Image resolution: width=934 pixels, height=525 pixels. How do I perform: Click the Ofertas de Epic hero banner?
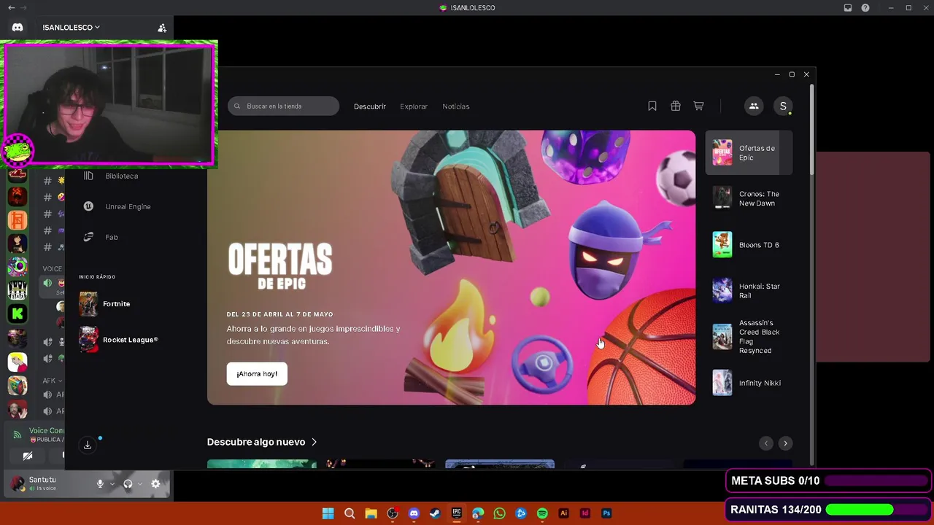(x=451, y=268)
